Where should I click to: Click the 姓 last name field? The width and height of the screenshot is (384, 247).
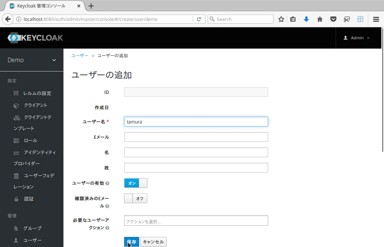coord(196,168)
